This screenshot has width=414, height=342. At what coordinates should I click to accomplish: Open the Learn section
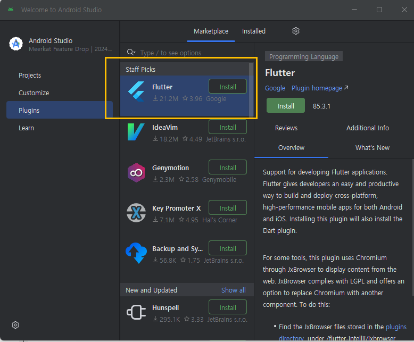[26, 128]
